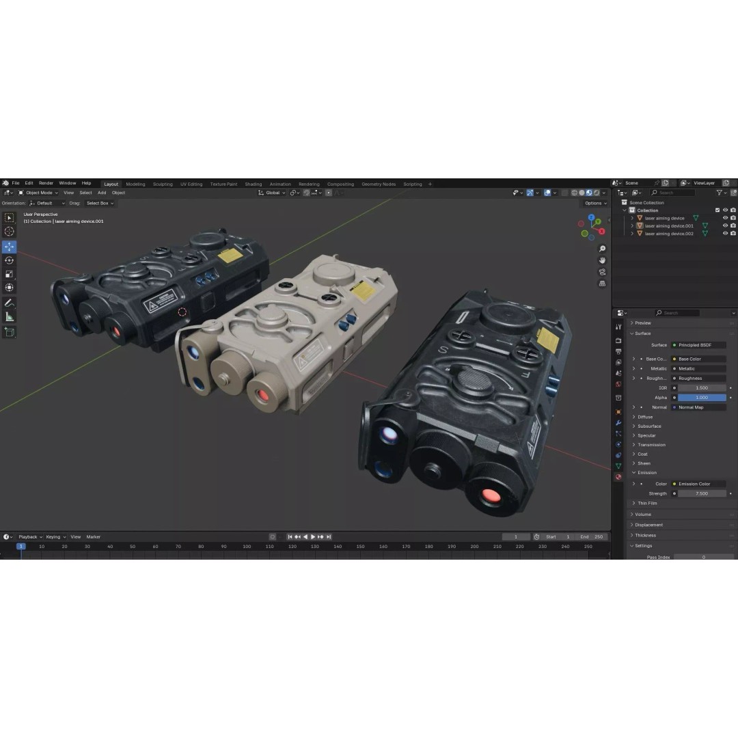Image resolution: width=738 pixels, height=738 pixels.
Task: Open the Render menu
Action: click(x=46, y=183)
